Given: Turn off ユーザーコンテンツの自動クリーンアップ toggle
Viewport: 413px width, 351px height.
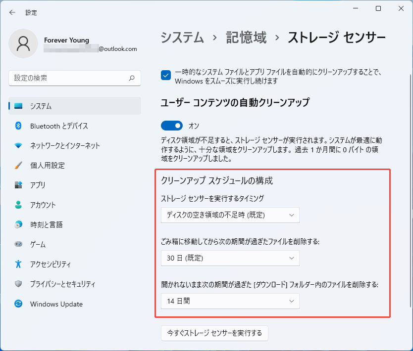Looking at the screenshot, I should click(x=172, y=126).
